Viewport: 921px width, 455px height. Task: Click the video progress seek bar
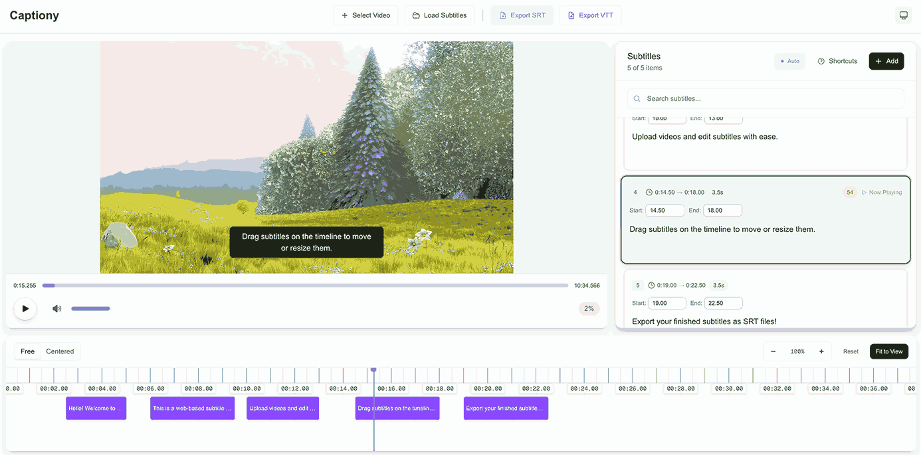[x=306, y=286]
